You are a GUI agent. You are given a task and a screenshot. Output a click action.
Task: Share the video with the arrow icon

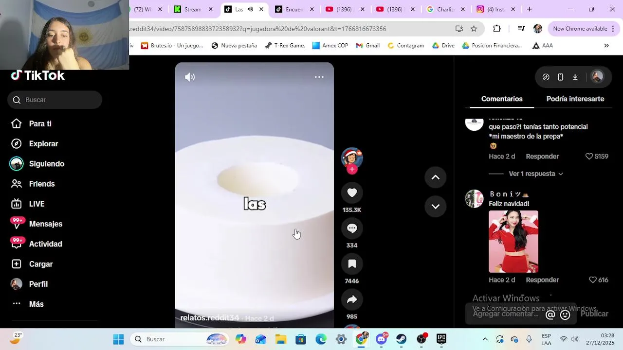coord(352,299)
